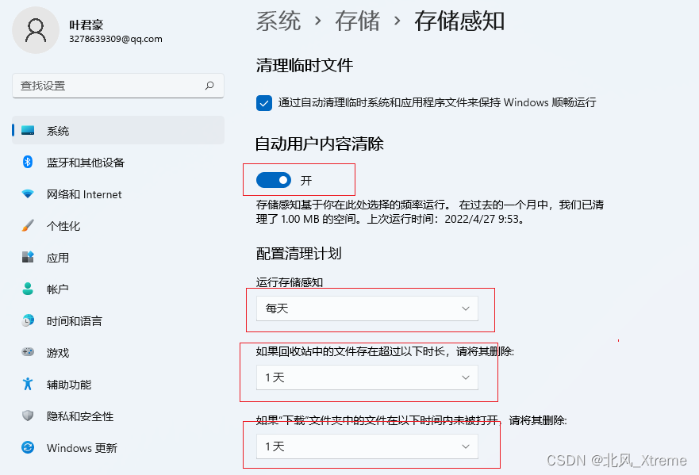This screenshot has height=475, width=699.
Task: Click the user avatar icon
Action: tap(36, 30)
